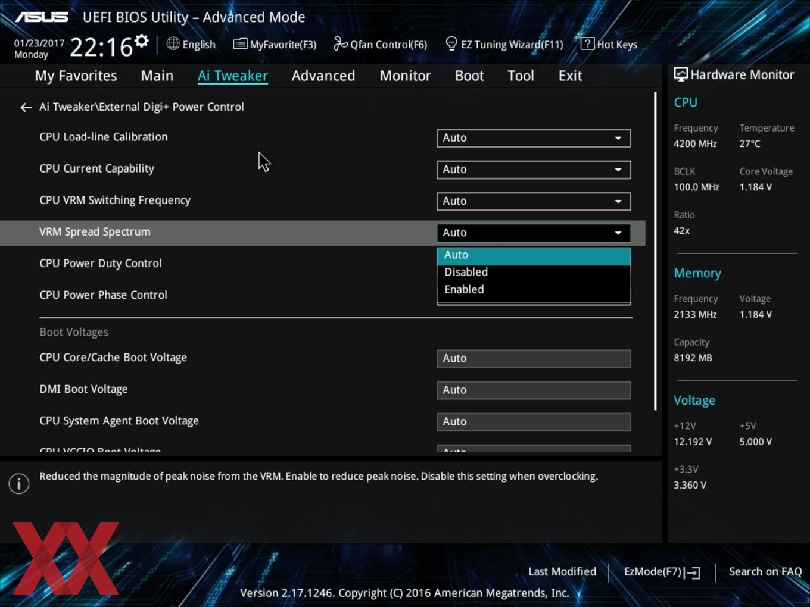Click +12V reading 12.192 V

click(693, 442)
